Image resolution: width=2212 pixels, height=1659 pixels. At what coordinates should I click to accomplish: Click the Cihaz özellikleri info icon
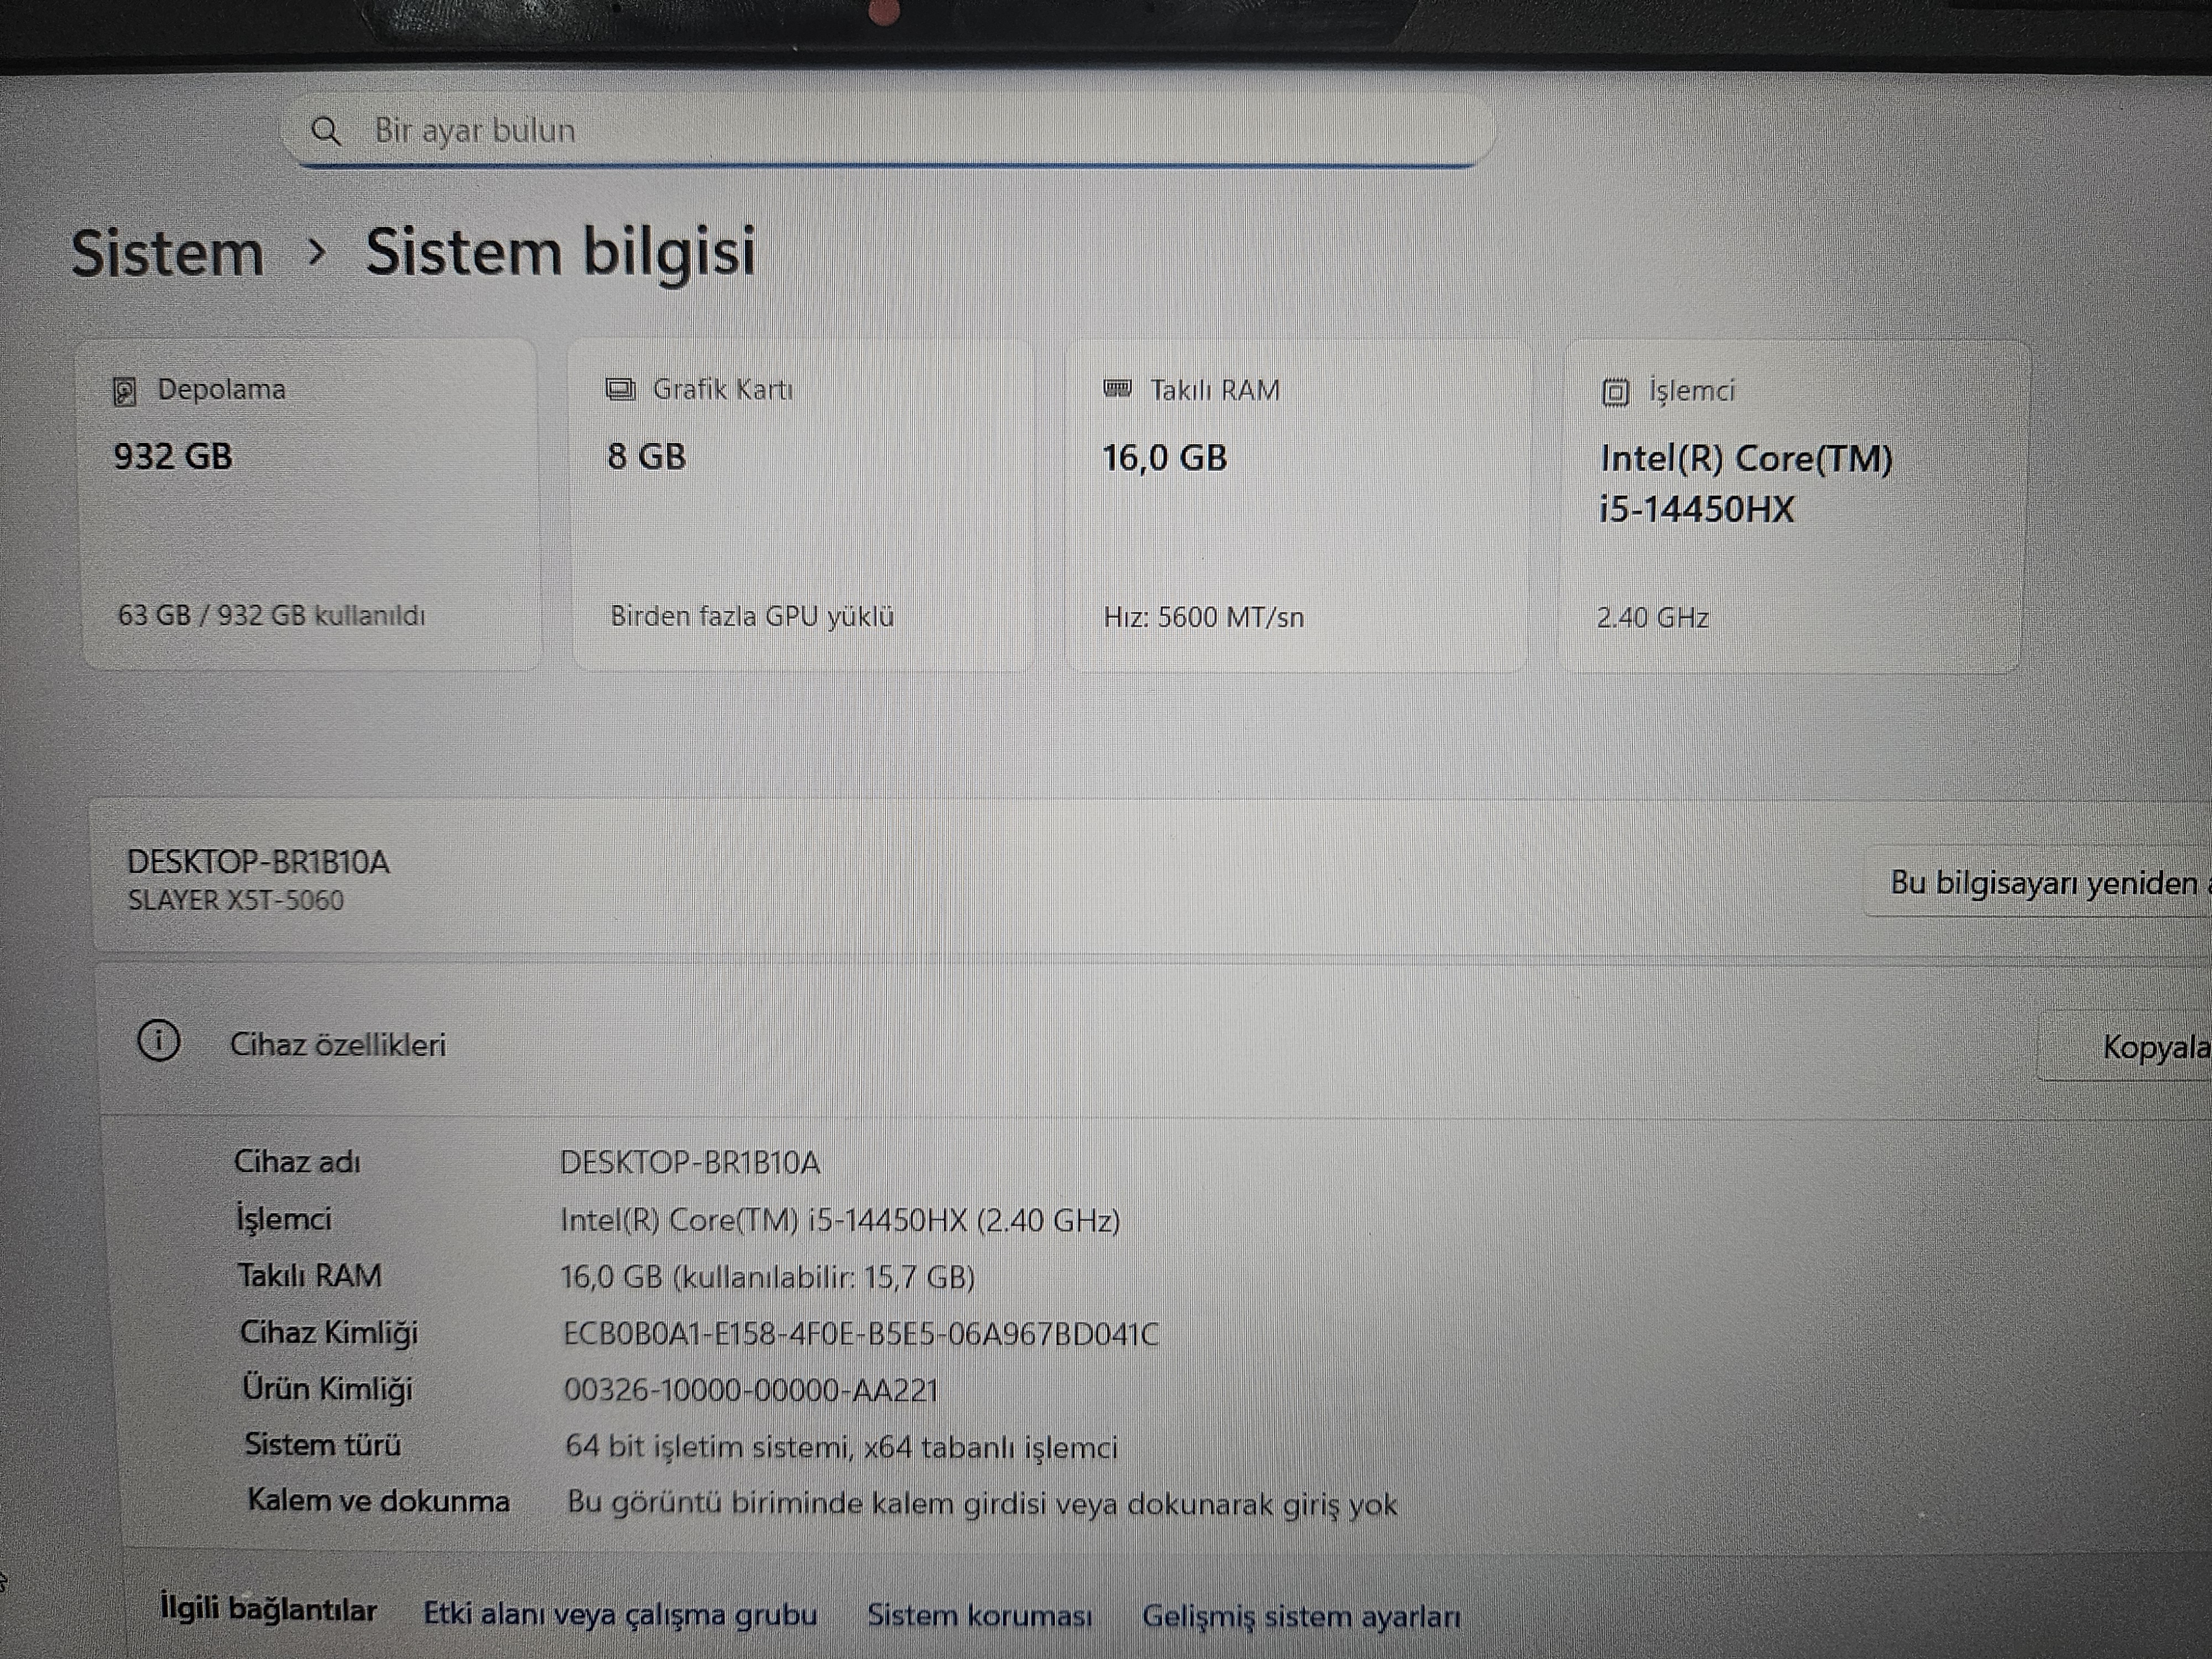pyautogui.click(x=158, y=1041)
